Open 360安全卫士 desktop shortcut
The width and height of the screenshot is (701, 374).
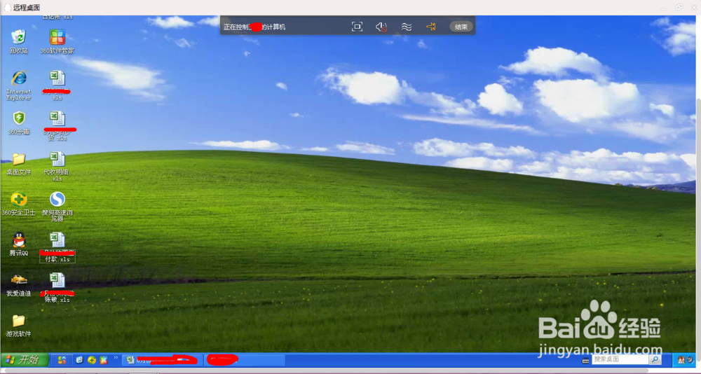click(x=19, y=204)
